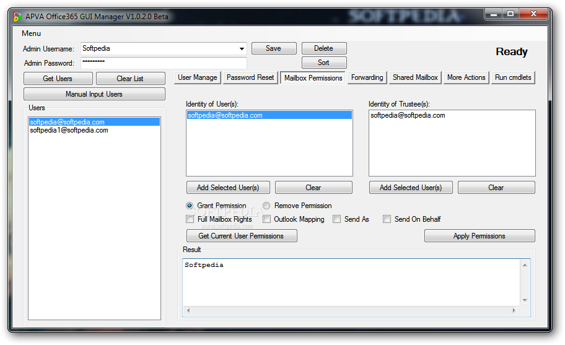This screenshot has width=565, height=345.
Task: Click the Result box scroll up arrow
Action: [x=525, y=265]
